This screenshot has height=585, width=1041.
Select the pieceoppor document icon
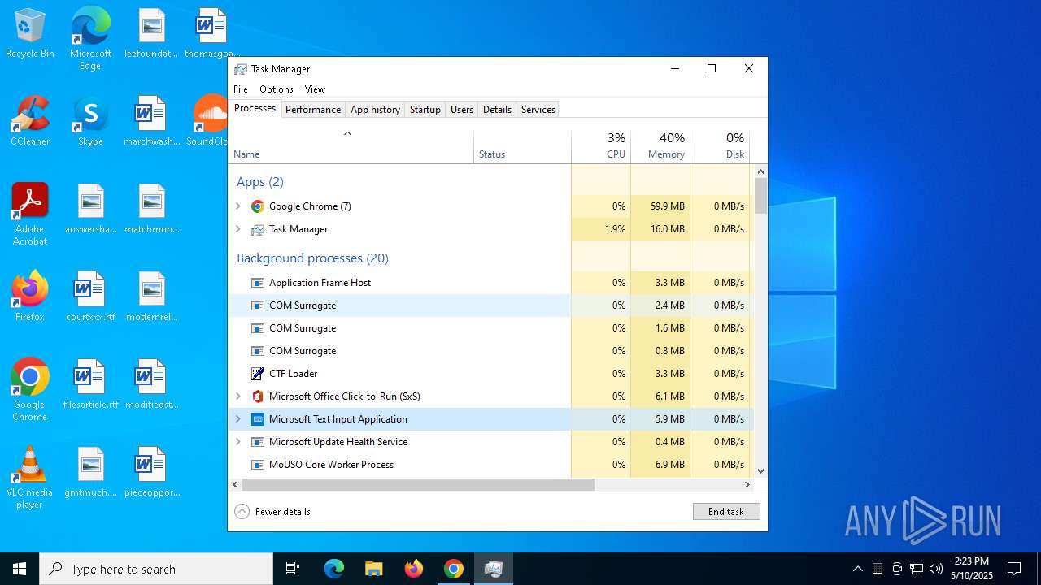coord(151,472)
